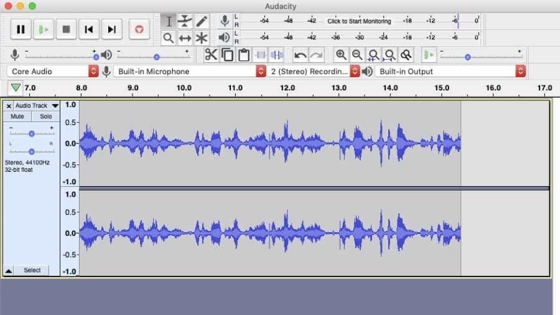Click the input microphone icon beside Built-in Microphone

point(106,72)
